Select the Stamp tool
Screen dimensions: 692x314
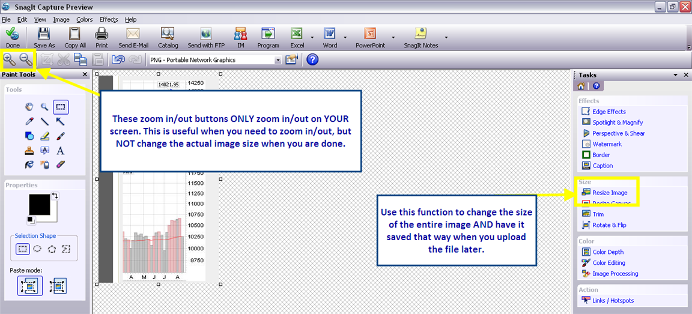tap(29, 150)
